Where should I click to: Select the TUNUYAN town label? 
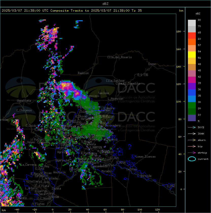point(54,197)
